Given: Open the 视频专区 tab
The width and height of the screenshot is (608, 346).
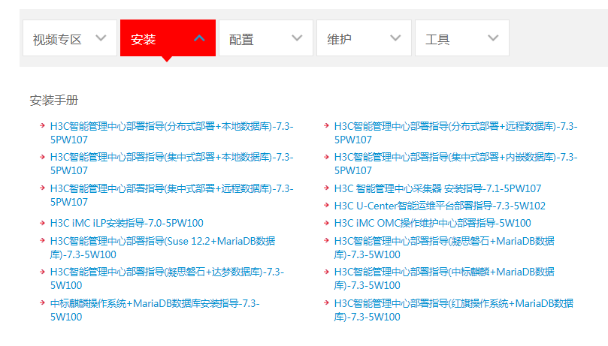Looking at the screenshot, I should [70, 38].
